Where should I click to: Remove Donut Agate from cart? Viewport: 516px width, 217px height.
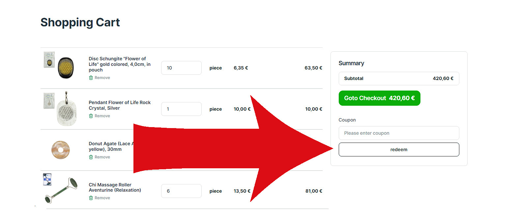[x=102, y=157]
